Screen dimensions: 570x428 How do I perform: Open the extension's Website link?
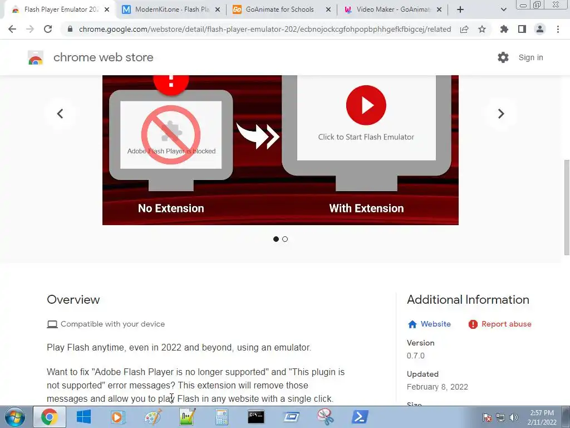point(429,324)
